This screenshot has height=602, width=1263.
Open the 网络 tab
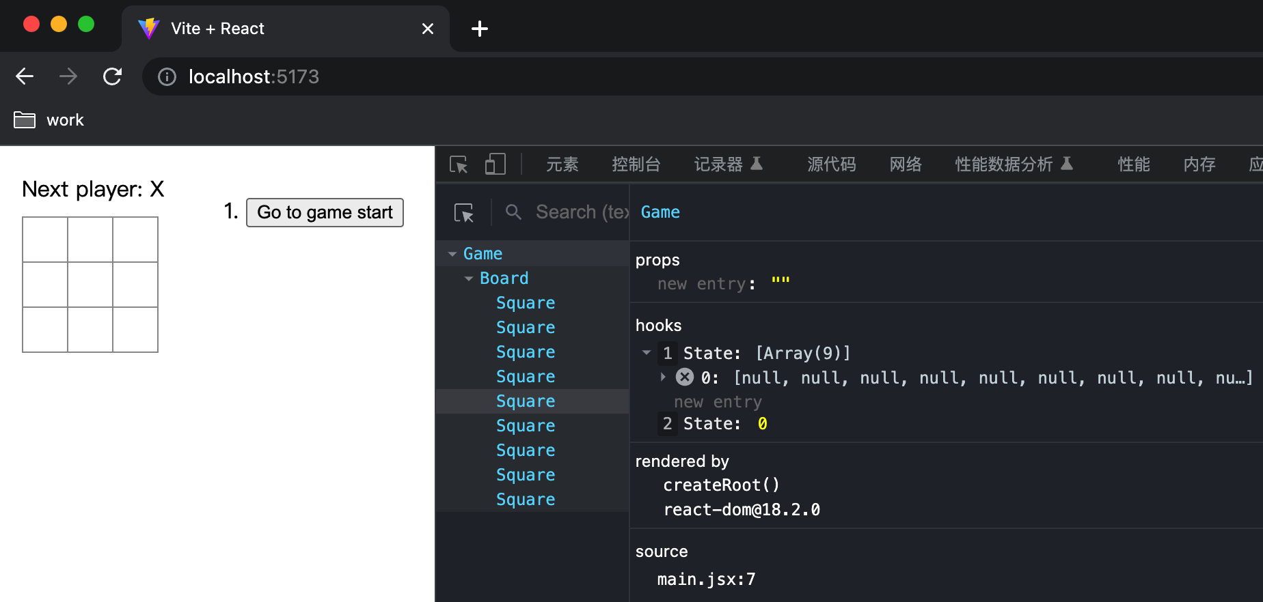tap(906, 164)
